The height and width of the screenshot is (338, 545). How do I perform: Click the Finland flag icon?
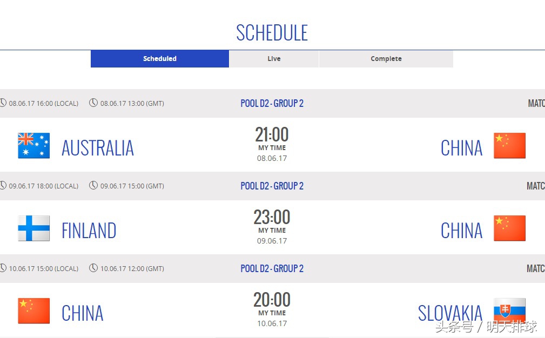tap(33, 228)
